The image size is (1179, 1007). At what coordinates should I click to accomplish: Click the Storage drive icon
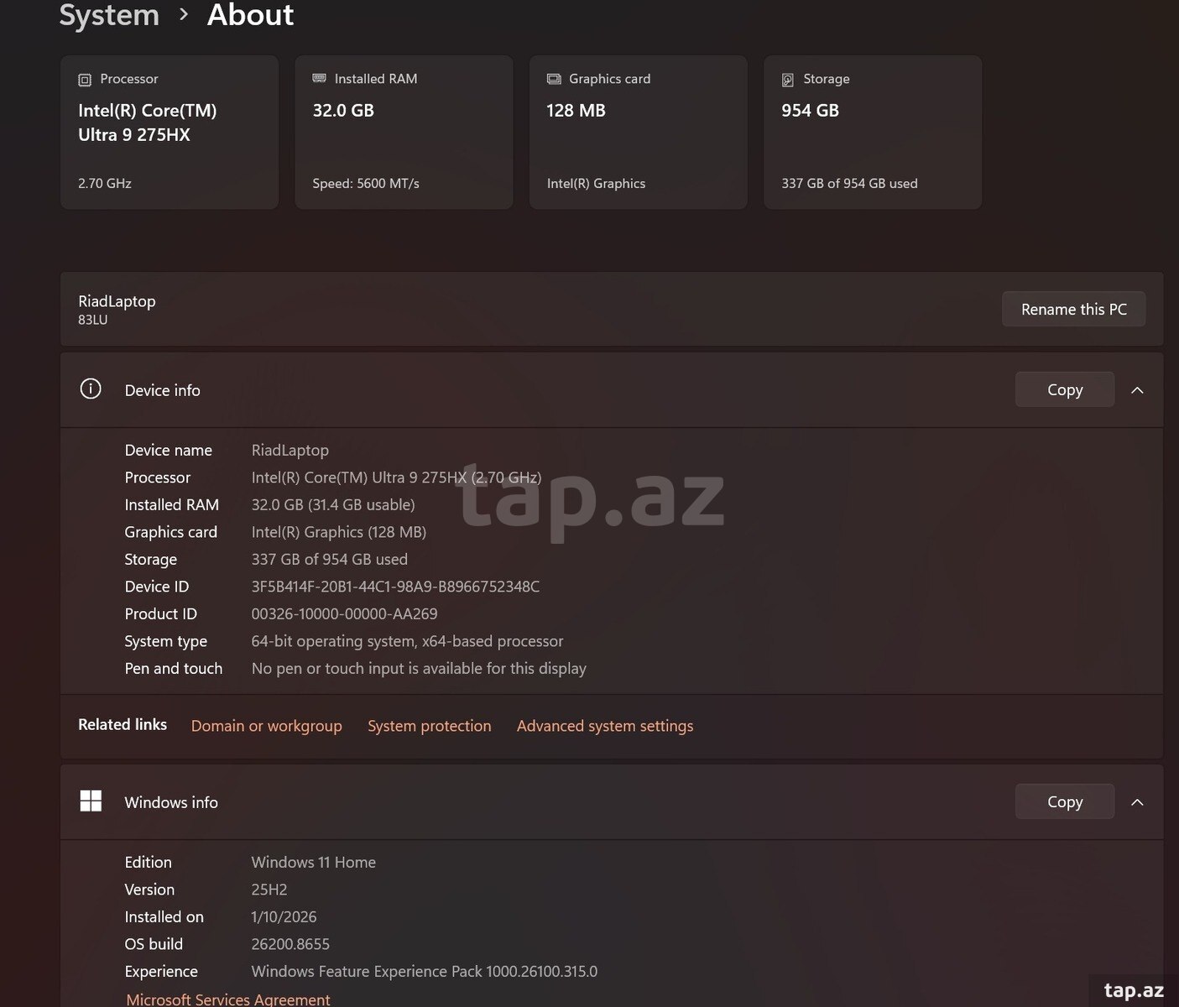[788, 80]
